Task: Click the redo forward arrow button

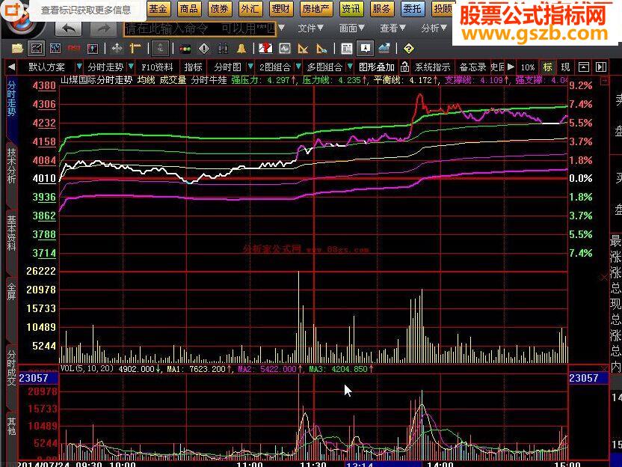Action: [103, 28]
